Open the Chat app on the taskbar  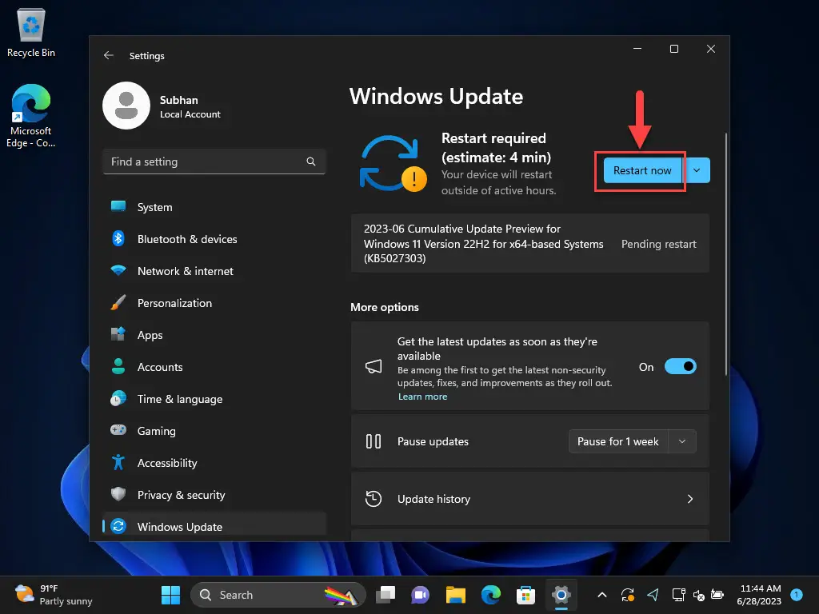tap(421, 595)
